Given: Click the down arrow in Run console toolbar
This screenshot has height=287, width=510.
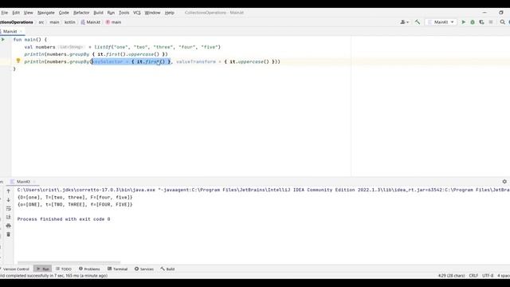Looking at the screenshot, I should (9, 200).
